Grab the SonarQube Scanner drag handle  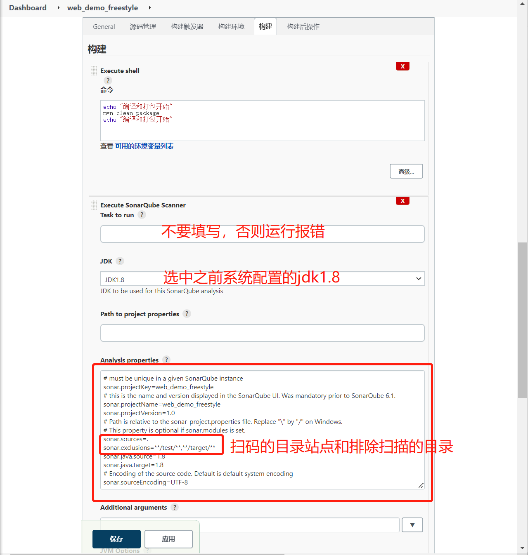(94, 205)
